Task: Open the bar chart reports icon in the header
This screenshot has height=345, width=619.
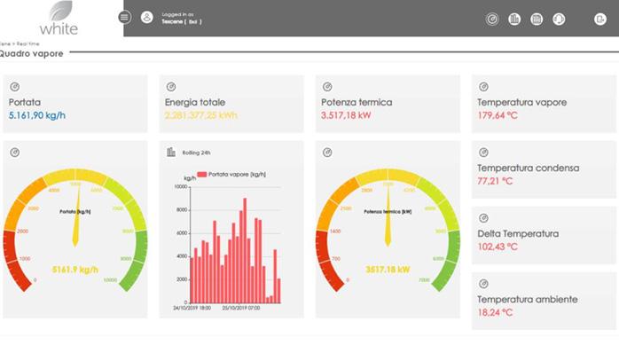Action: (x=514, y=19)
